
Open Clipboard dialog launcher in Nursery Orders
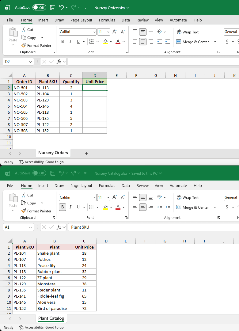pyautogui.click(x=54, y=52)
